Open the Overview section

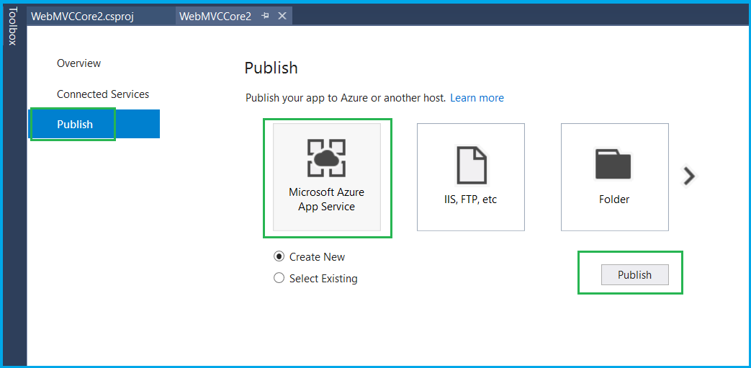pyautogui.click(x=79, y=63)
